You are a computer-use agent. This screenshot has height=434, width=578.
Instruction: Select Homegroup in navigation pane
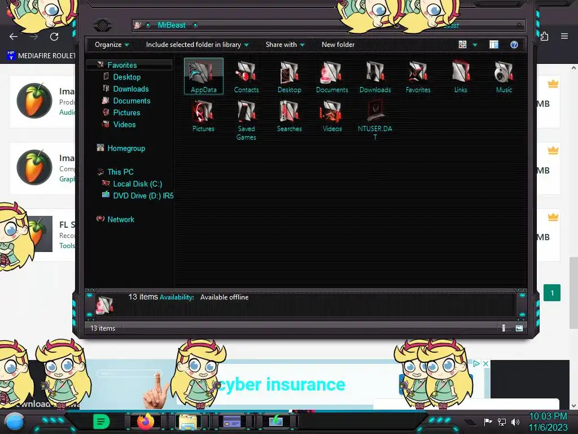click(126, 148)
